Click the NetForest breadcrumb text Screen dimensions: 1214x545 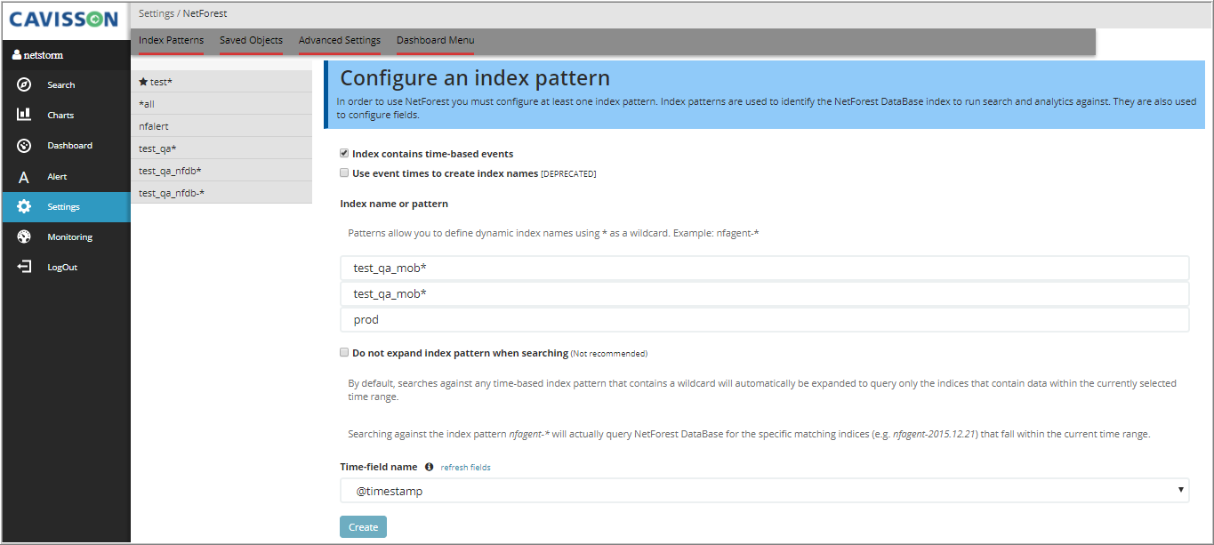205,14
